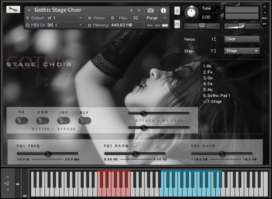Go to next instrument with right arrow

[x=139, y=10]
